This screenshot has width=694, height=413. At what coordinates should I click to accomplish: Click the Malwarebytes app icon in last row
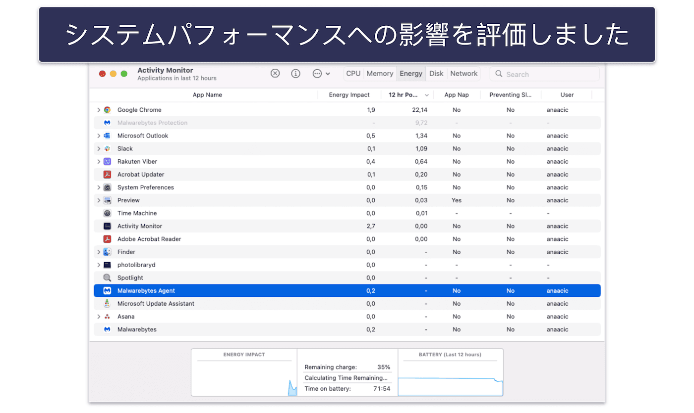(x=107, y=329)
